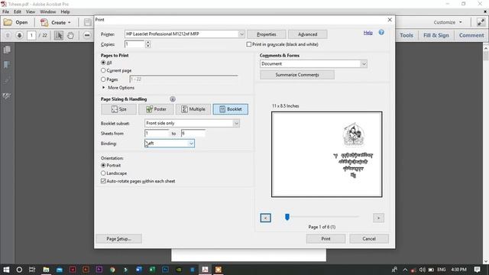Select the Pages range radio button
Viewport: 489px width, 275px height.
pos(103,79)
